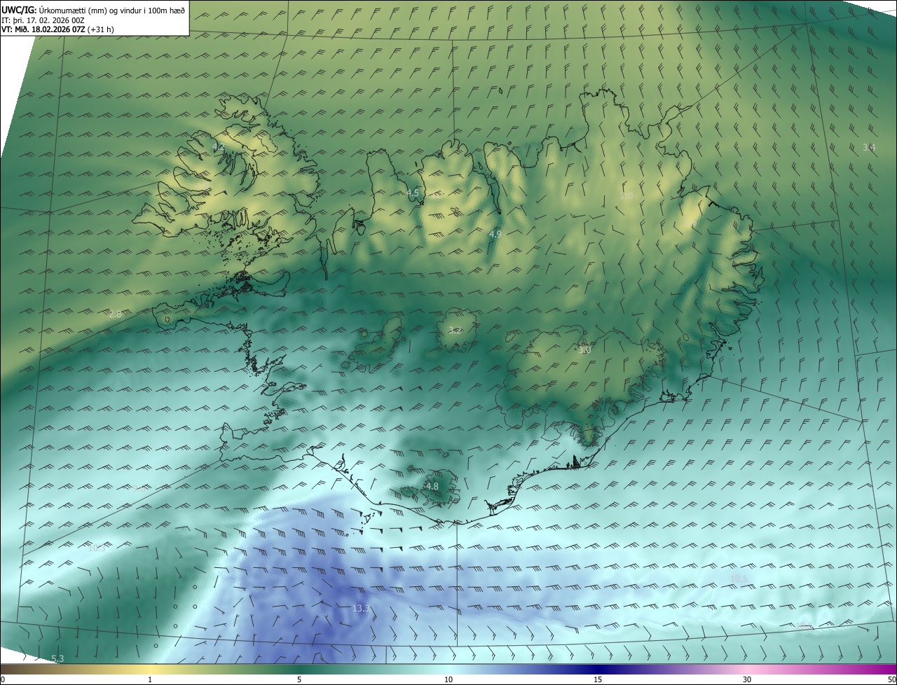Click the "10" tick on the color scale
This screenshot has width=897, height=685.
(448, 679)
